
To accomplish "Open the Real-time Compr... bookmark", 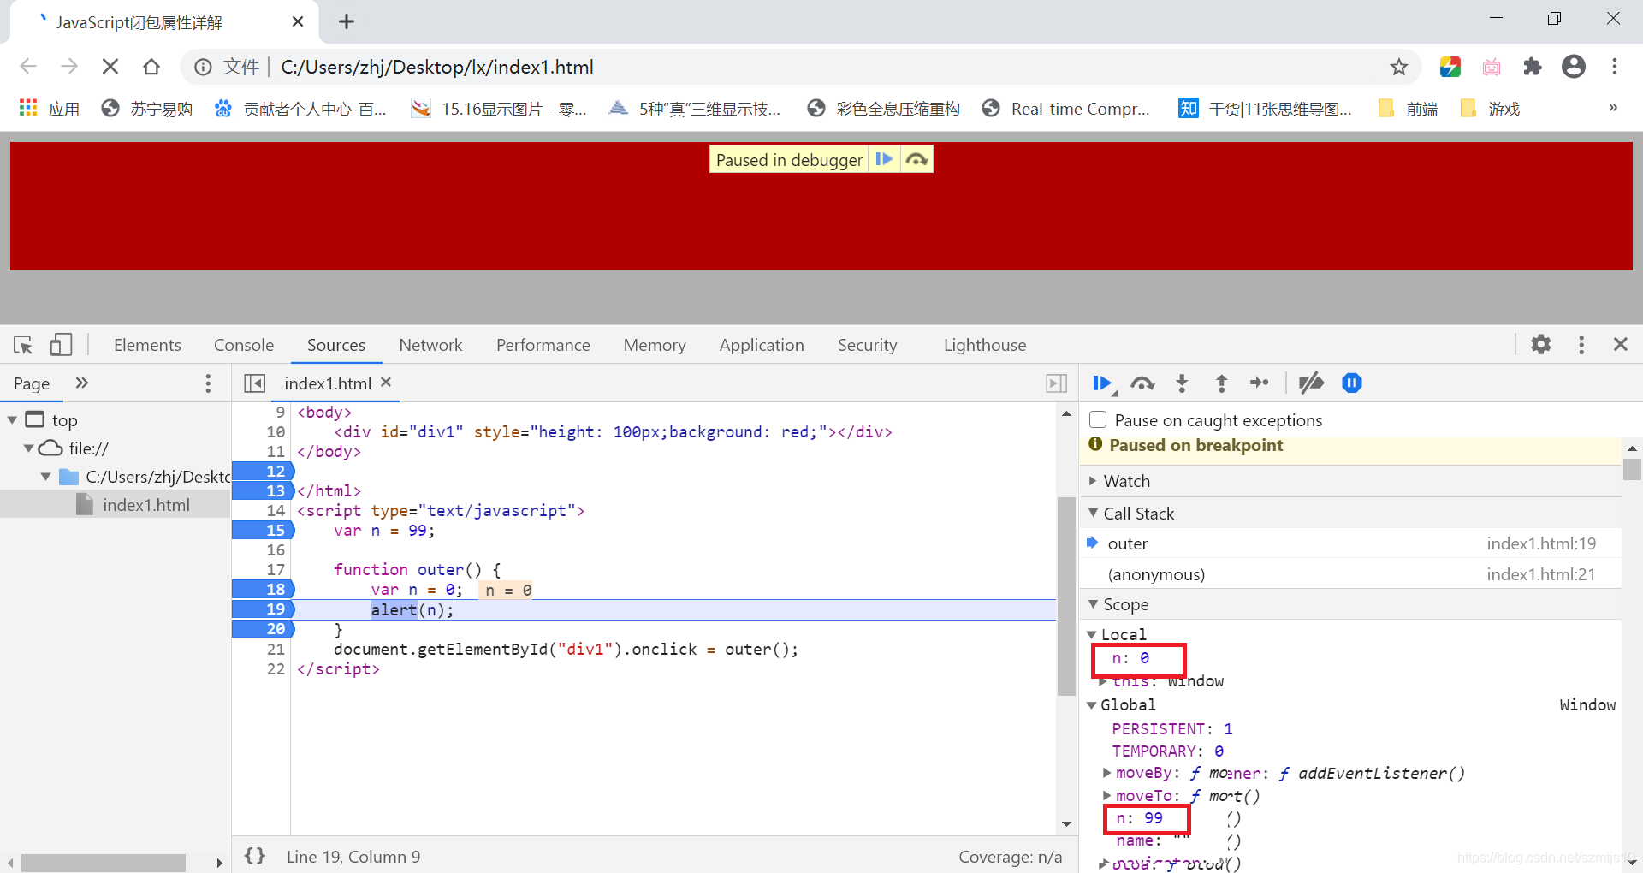I will tap(1066, 109).
